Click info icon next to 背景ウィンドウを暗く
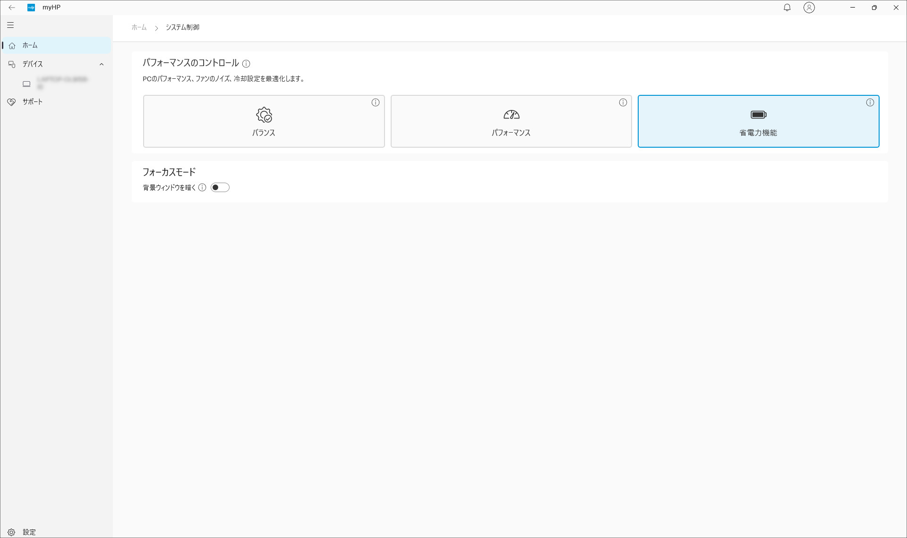The width and height of the screenshot is (907, 538). 202,187
